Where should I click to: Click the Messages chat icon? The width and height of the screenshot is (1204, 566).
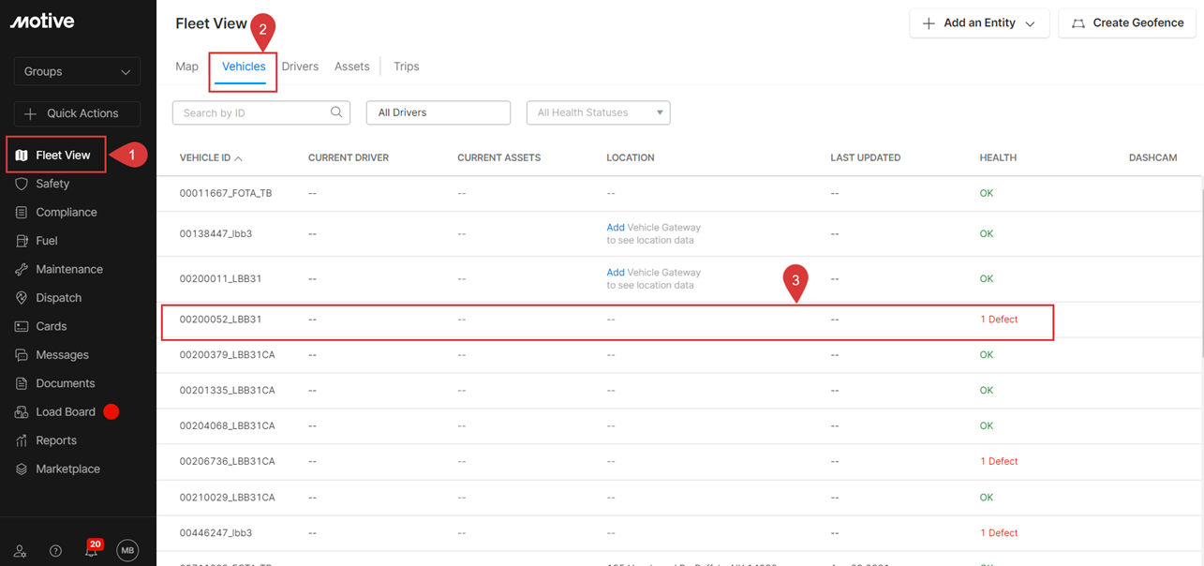(x=22, y=355)
